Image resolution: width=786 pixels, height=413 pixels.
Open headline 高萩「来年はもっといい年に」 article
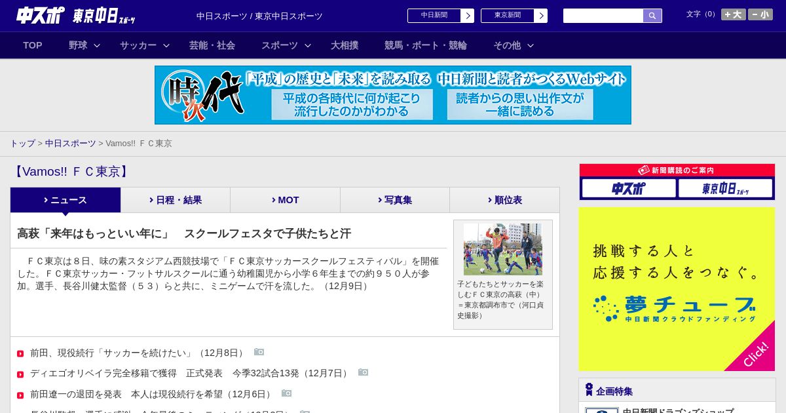pos(184,233)
